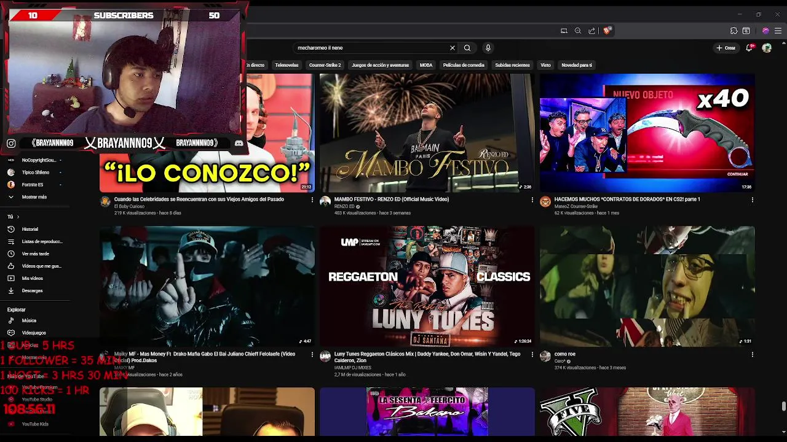Play the MAMBO FESTIVO video thumbnail
The height and width of the screenshot is (442, 787).
pos(427,133)
